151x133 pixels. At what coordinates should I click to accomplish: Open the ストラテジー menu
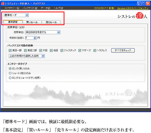(12, 8)
